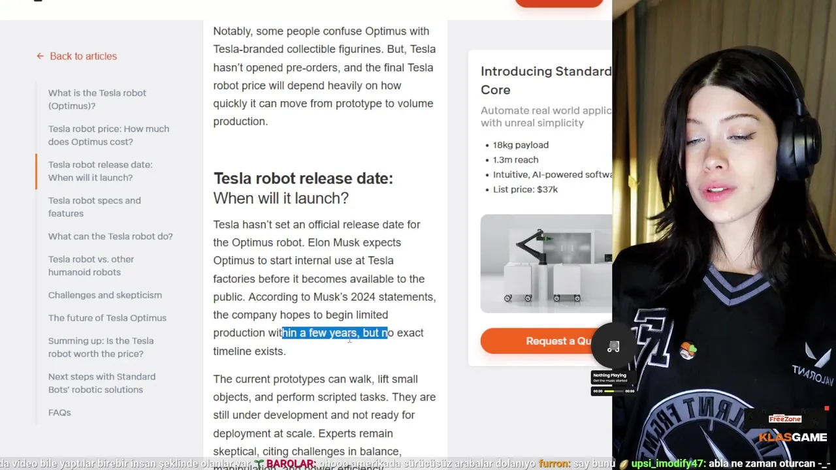Image resolution: width=836 pixels, height=470 pixels.
Task: Go to Tesla robot specs and features
Action: [x=94, y=207]
